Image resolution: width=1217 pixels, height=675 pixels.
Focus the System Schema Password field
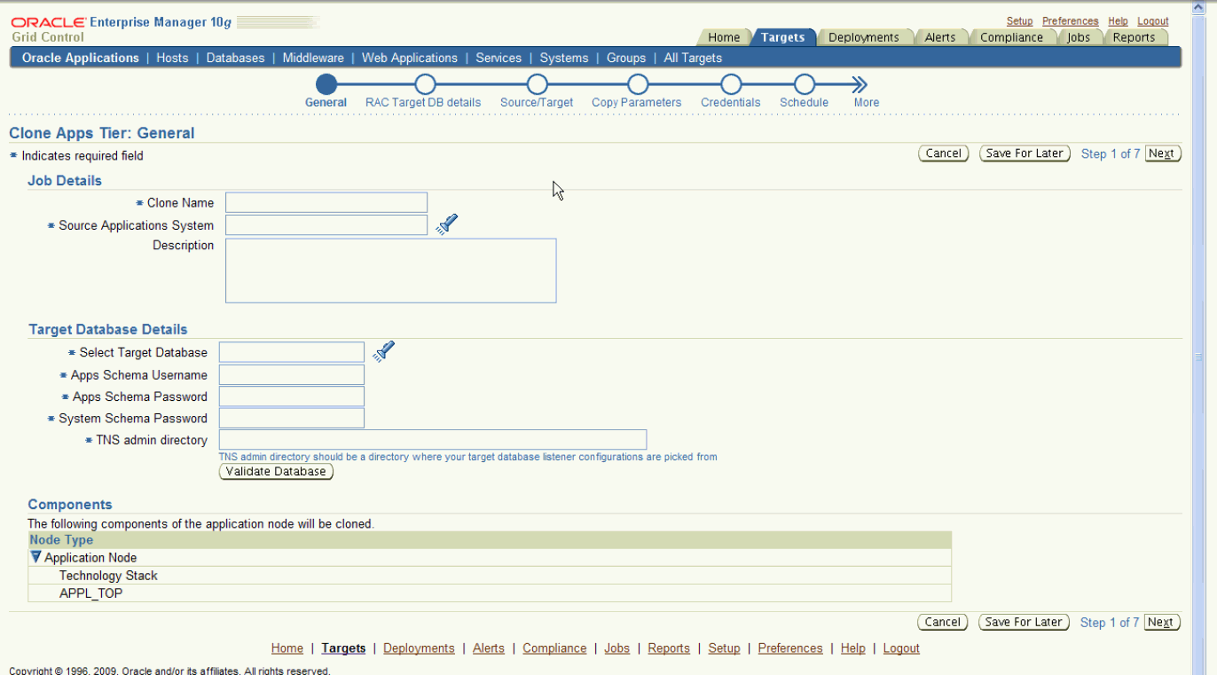coord(292,418)
